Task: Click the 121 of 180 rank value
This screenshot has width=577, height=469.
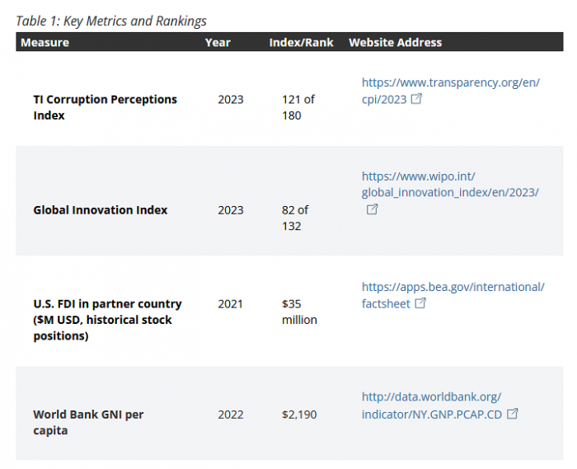Action: (x=298, y=107)
